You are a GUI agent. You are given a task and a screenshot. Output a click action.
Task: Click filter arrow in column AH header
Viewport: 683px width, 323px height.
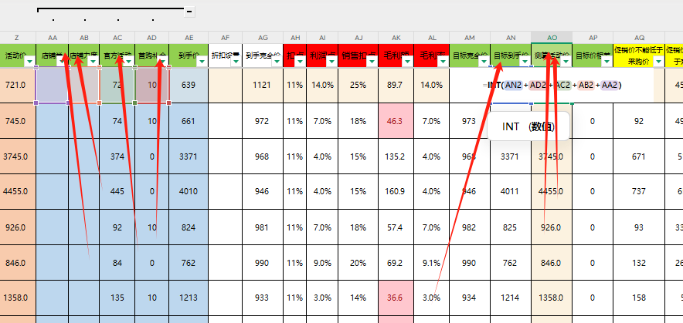(x=300, y=63)
